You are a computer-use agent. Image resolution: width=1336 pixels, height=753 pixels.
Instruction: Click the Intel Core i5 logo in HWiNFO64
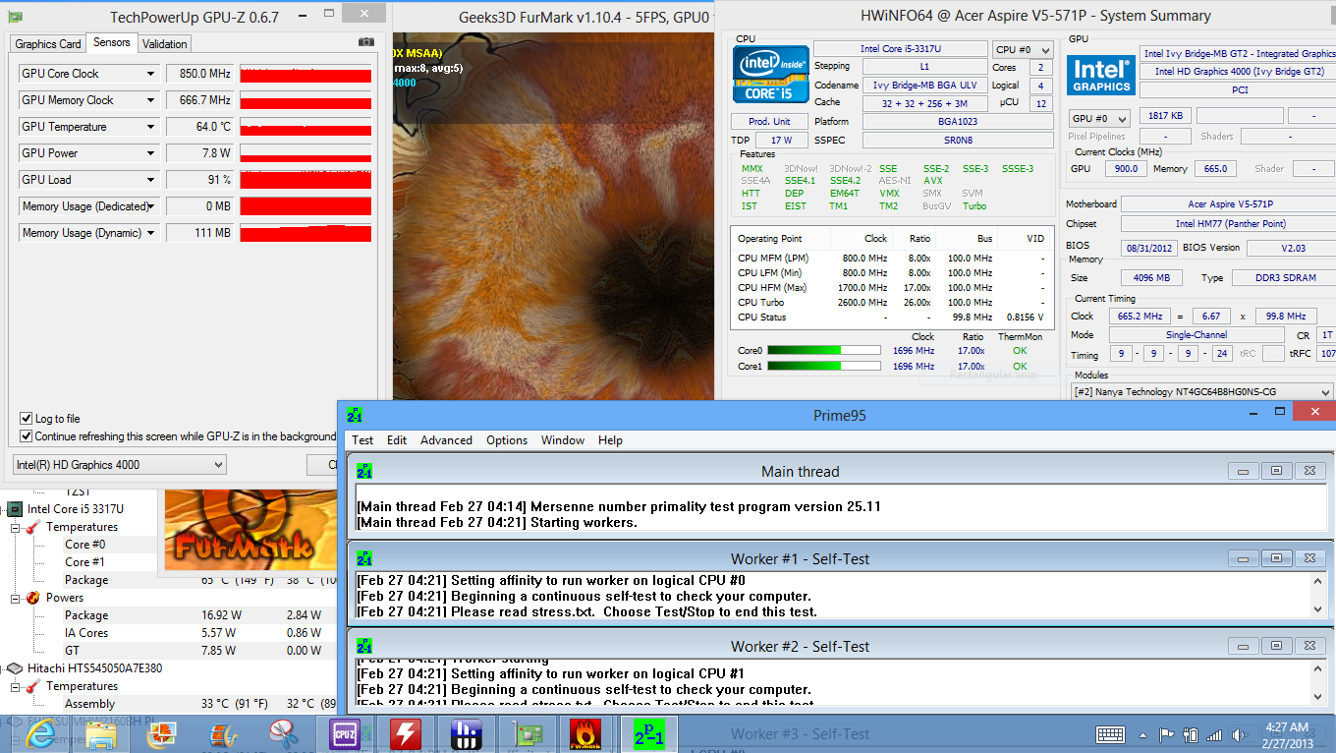pos(771,74)
